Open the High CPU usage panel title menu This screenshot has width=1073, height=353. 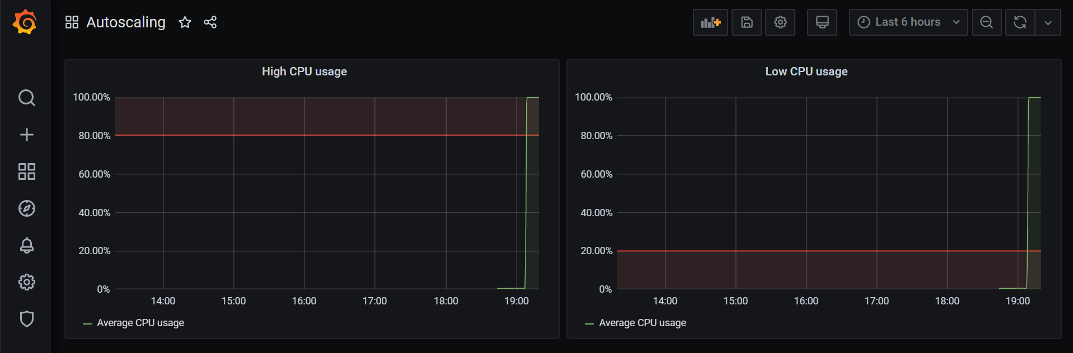click(304, 71)
